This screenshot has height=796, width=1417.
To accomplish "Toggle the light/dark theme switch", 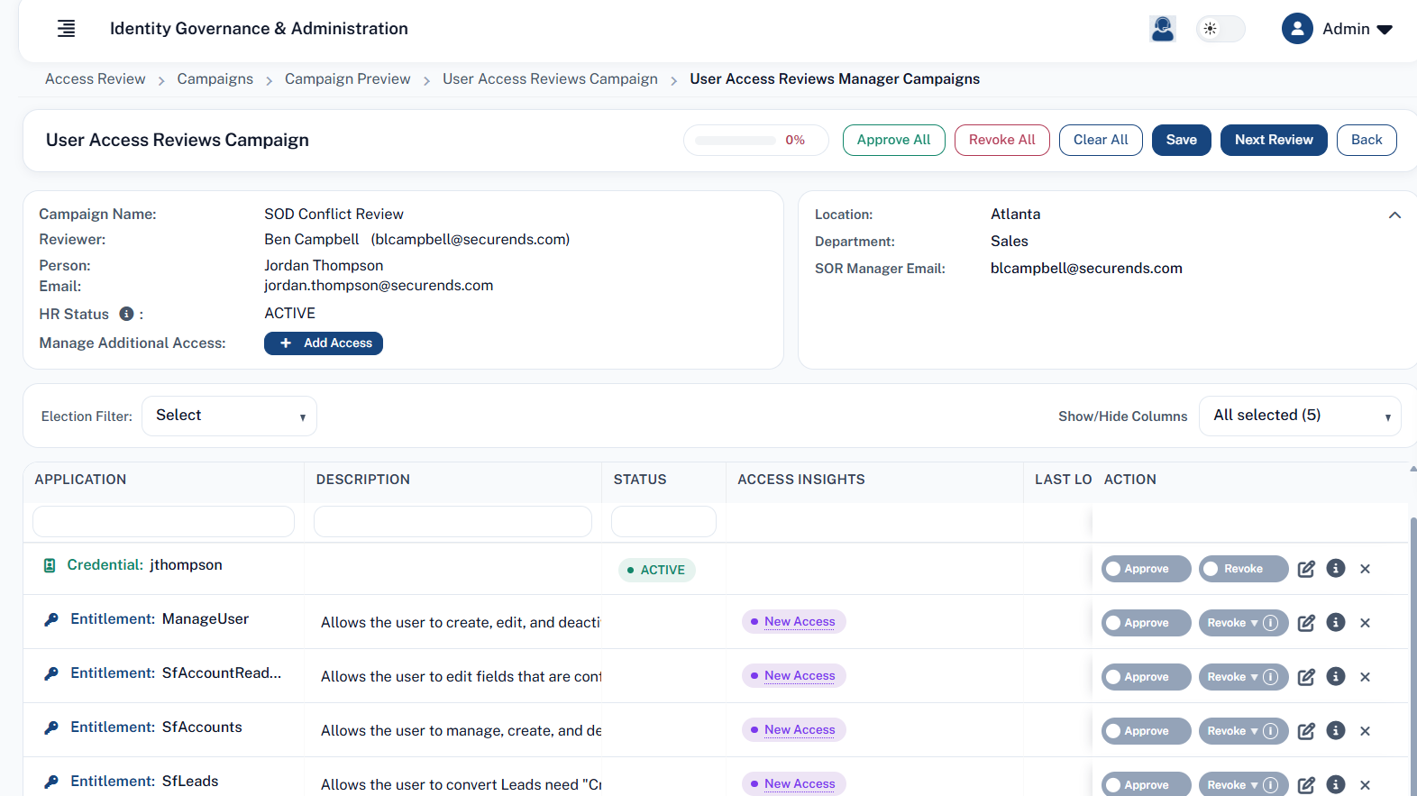I will [1220, 29].
